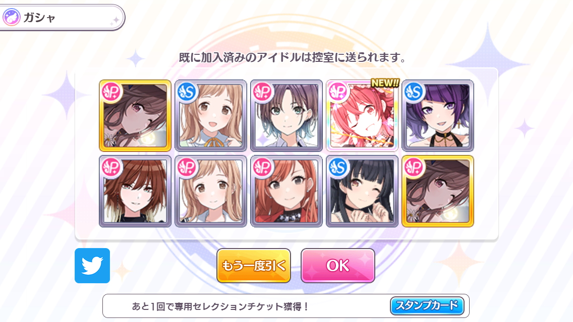Click the セレクションチケット ticket message bar
This screenshot has width=573, height=322.
[x=286, y=306]
